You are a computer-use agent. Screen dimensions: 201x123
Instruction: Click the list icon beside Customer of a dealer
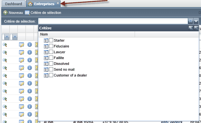(x=46, y=75)
